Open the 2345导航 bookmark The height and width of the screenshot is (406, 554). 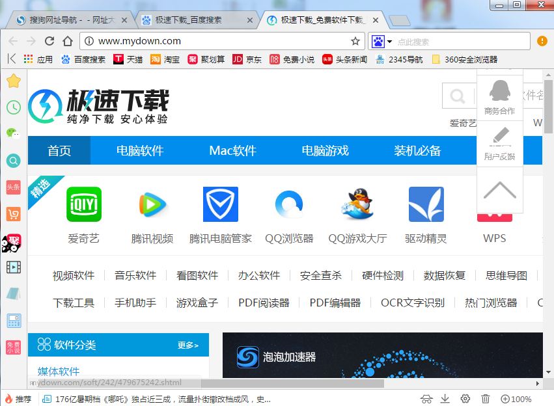399,59
